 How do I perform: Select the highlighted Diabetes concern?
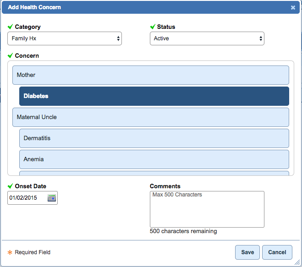[x=154, y=96]
